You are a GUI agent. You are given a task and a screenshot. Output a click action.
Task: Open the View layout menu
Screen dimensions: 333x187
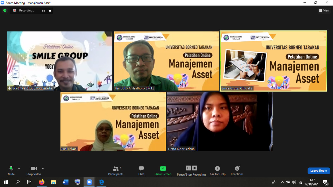click(324, 10)
